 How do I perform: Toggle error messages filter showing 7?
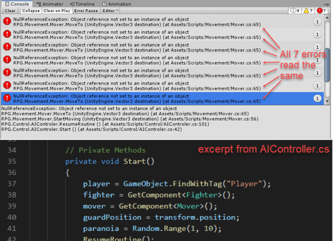click(321, 11)
